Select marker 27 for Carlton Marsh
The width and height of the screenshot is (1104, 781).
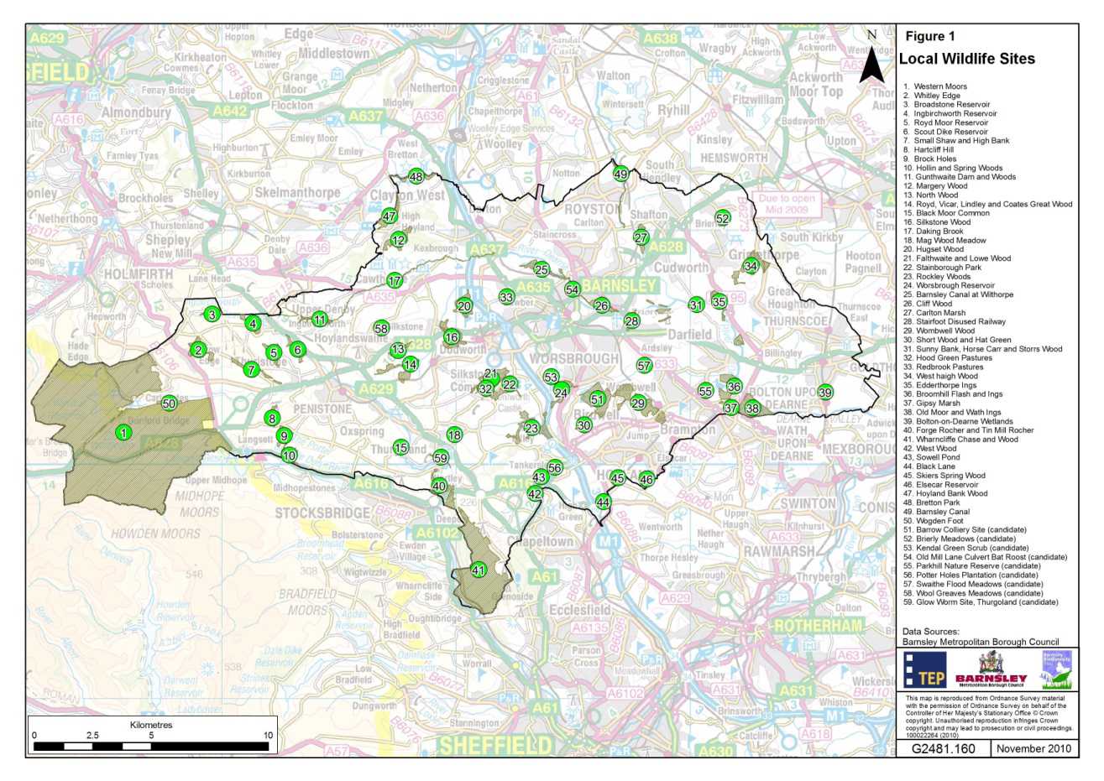pyautogui.click(x=641, y=237)
